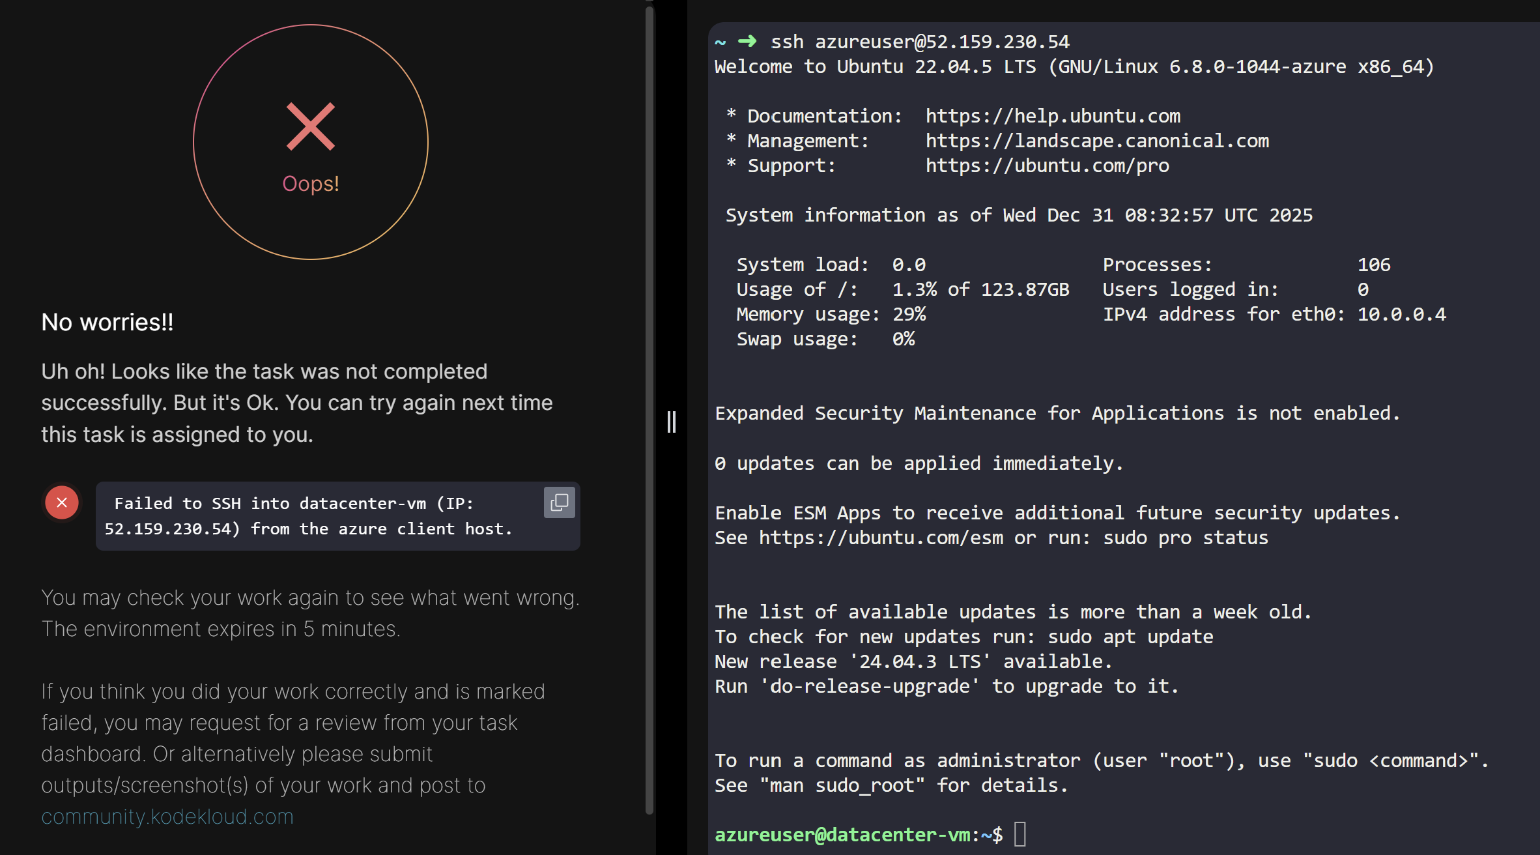The height and width of the screenshot is (855, 1540).
Task: Click the large pink X in circle
Action: pos(311,126)
